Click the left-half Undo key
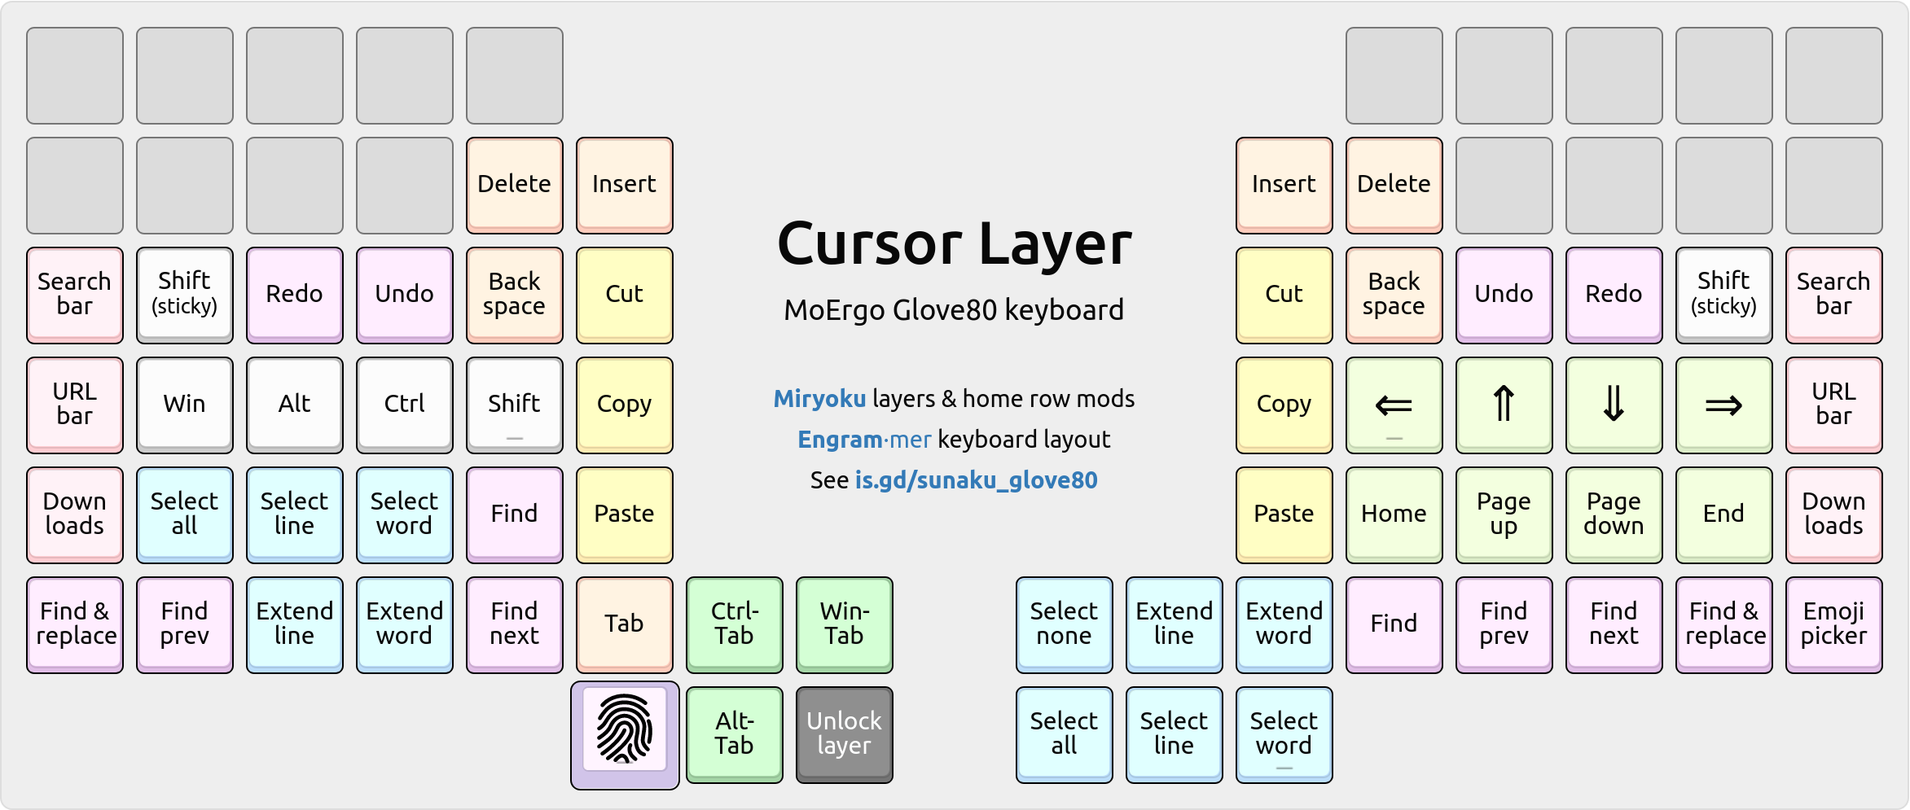The height and width of the screenshot is (810, 1910). click(404, 295)
